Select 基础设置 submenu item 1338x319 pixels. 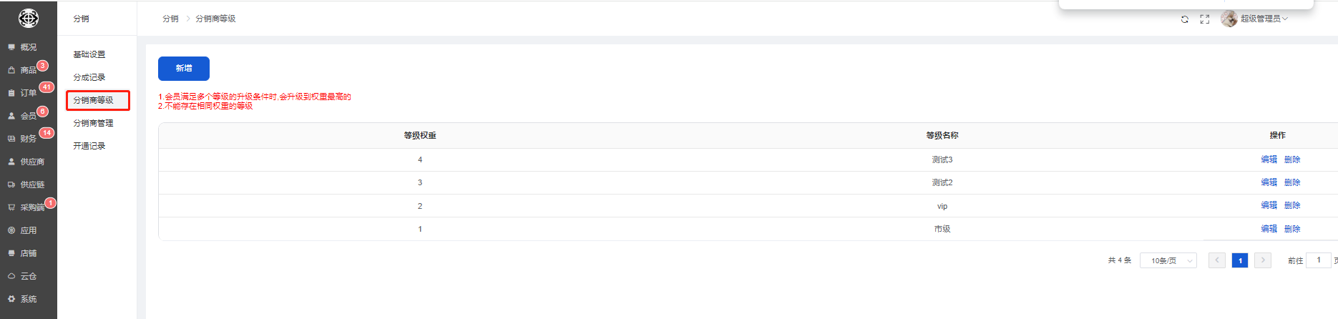coord(89,54)
